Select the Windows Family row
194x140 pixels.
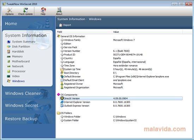[121, 40]
